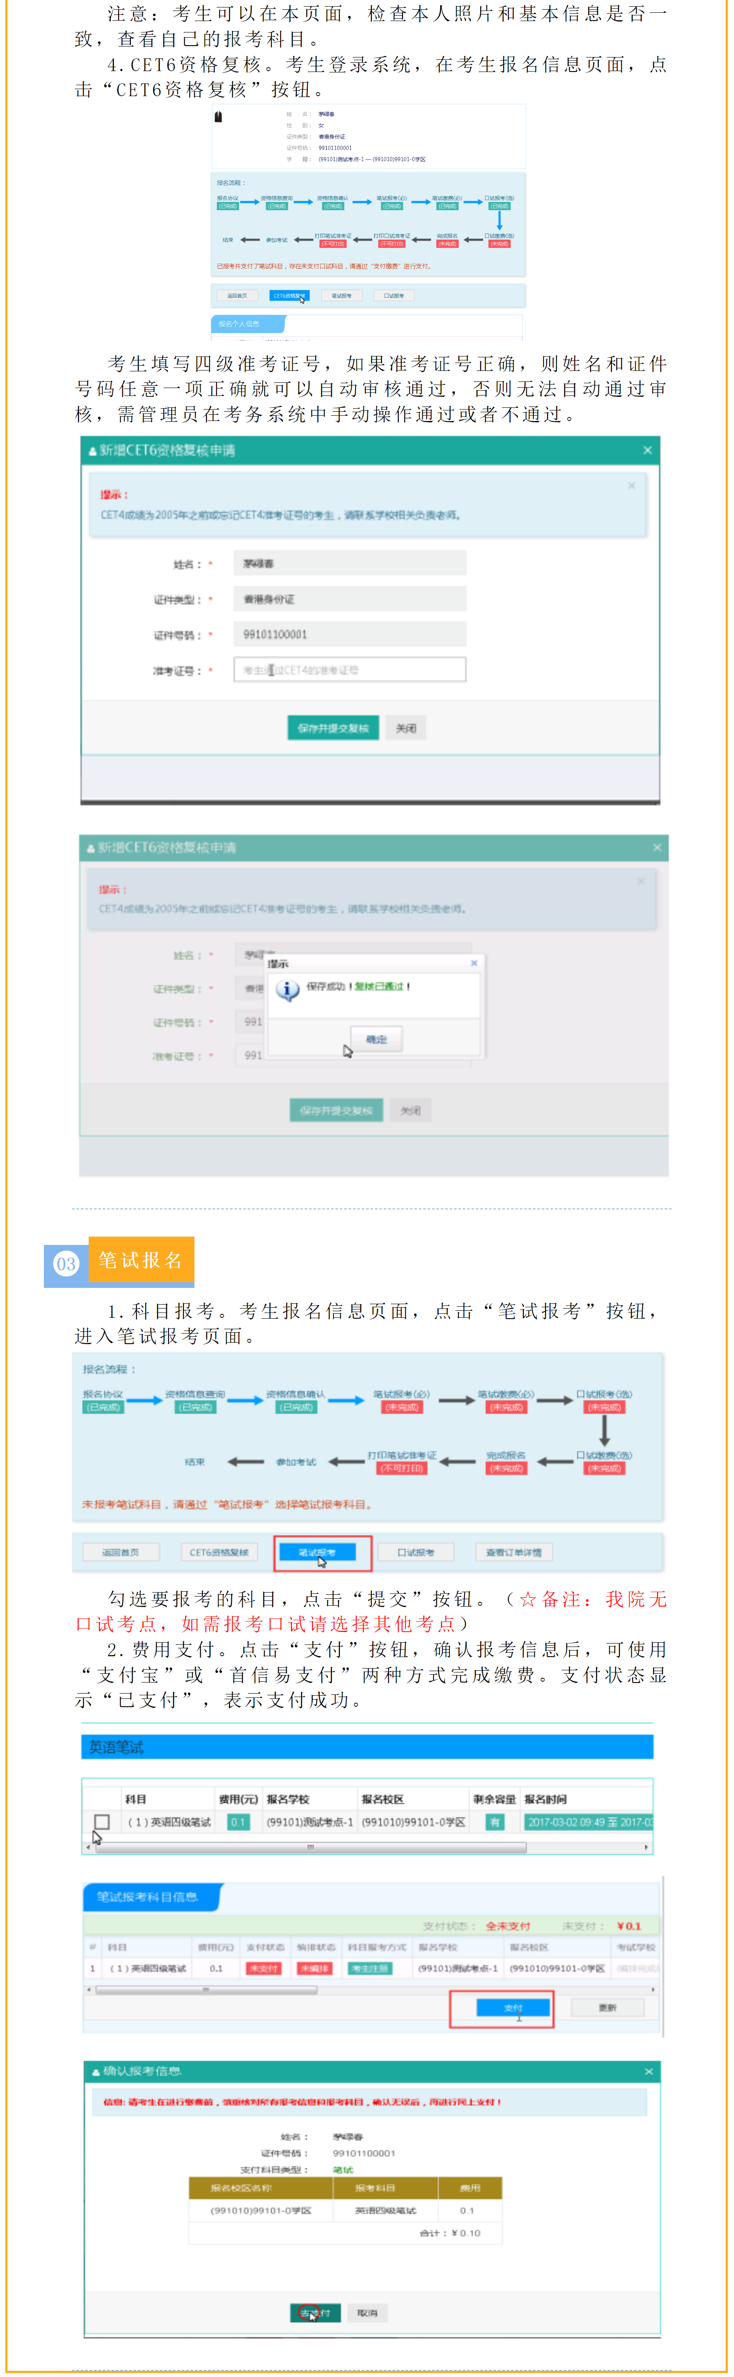Click the red 未支付 badge under 支付状态
The height and width of the screenshot is (2377, 734).
pyautogui.click(x=263, y=1968)
